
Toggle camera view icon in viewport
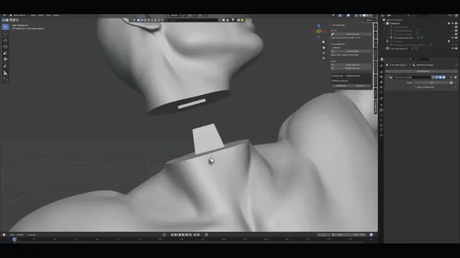(x=324, y=53)
